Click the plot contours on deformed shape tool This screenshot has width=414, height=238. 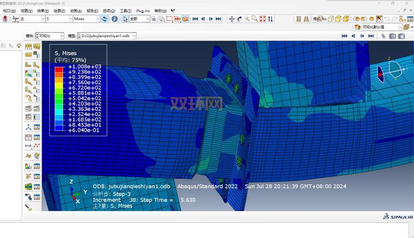[29, 73]
